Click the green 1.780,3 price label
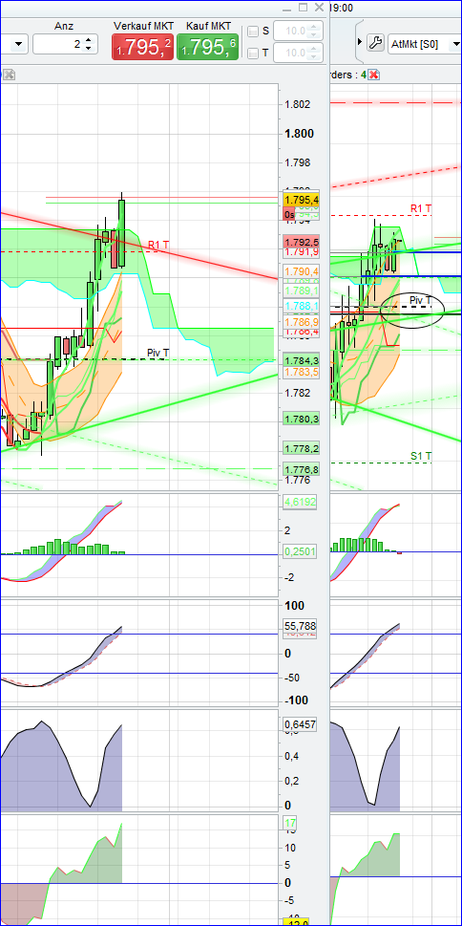This screenshot has width=462, height=926. point(302,420)
